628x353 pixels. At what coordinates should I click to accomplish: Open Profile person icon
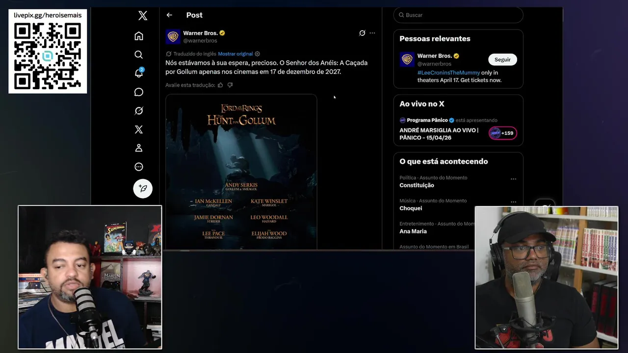[x=139, y=148]
